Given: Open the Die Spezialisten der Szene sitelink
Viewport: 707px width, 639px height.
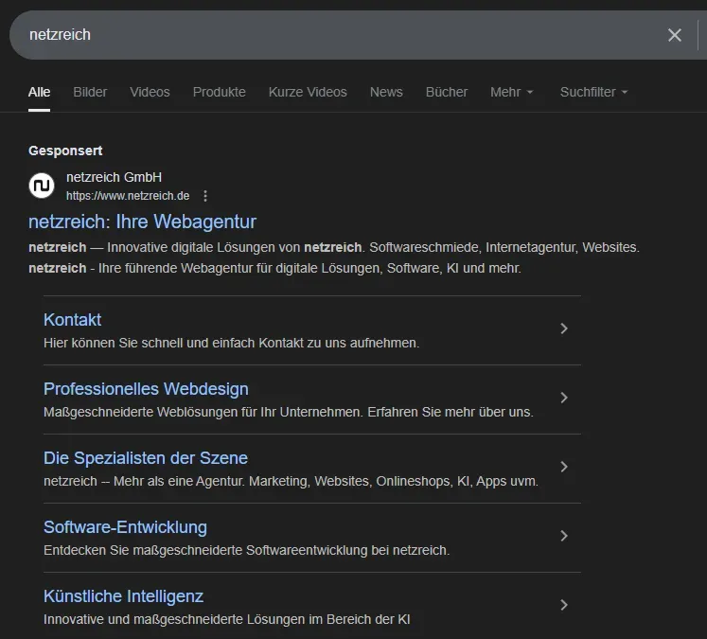Looking at the screenshot, I should [146, 458].
